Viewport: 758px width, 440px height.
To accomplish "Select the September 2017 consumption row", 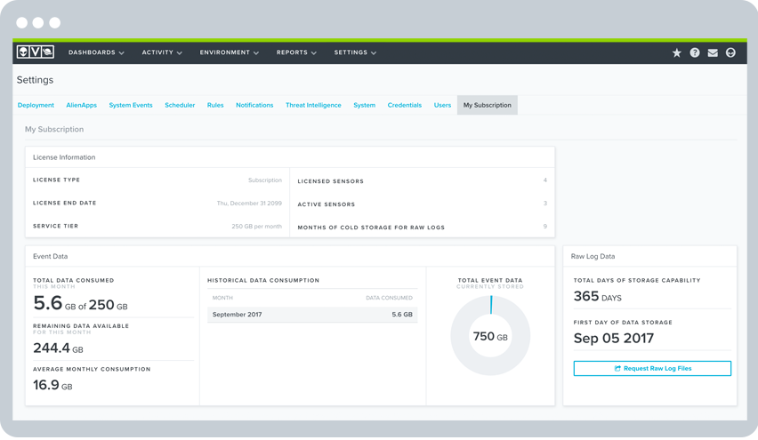I will pyautogui.click(x=312, y=315).
